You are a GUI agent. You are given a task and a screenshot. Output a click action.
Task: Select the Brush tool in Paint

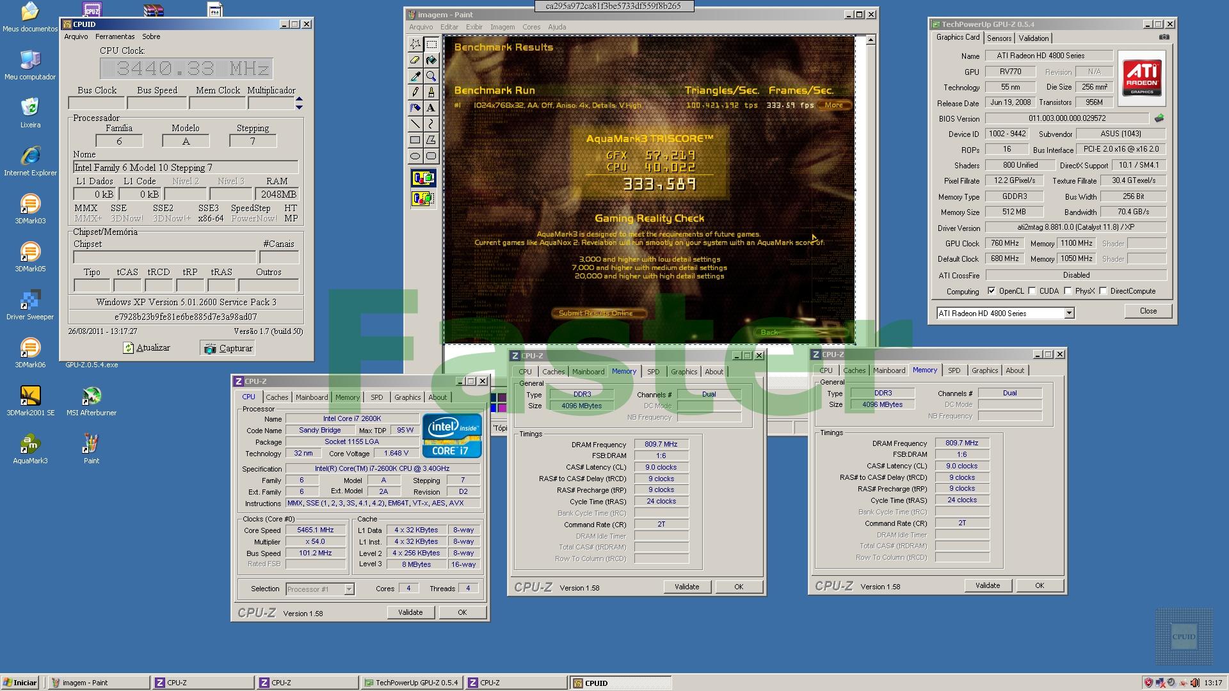pyautogui.click(x=431, y=92)
